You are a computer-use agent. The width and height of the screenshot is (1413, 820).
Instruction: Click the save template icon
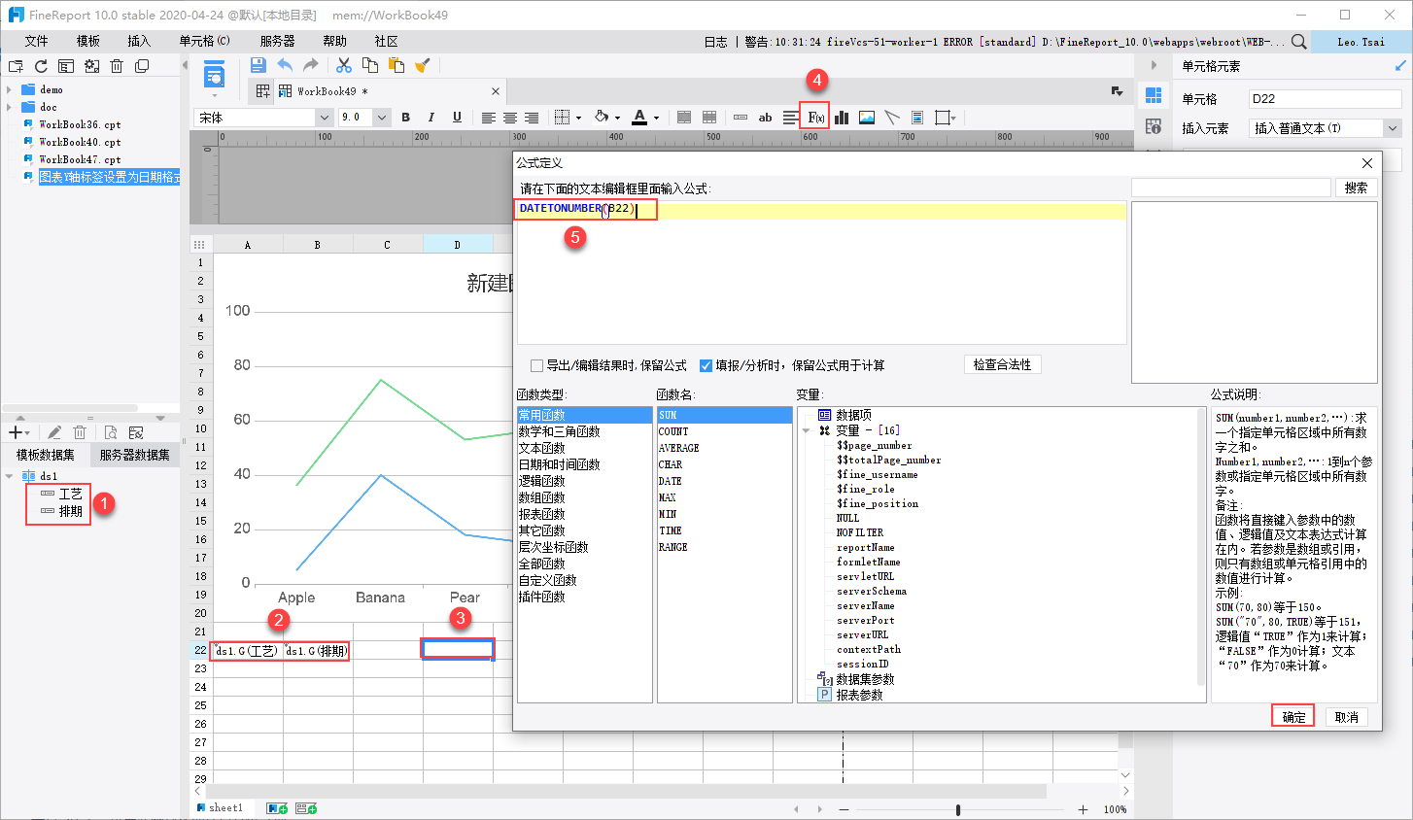coord(258,65)
